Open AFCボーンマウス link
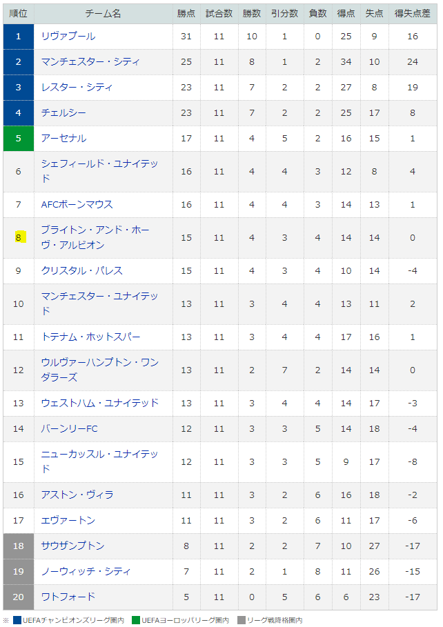443x627 pixels. 77,205
